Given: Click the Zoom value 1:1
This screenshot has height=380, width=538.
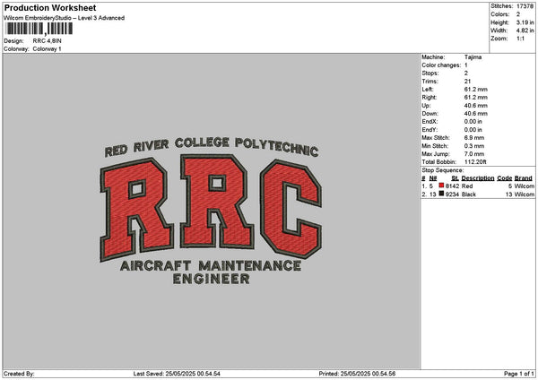Looking at the screenshot, I should pyautogui.click(x=520, y=39).
